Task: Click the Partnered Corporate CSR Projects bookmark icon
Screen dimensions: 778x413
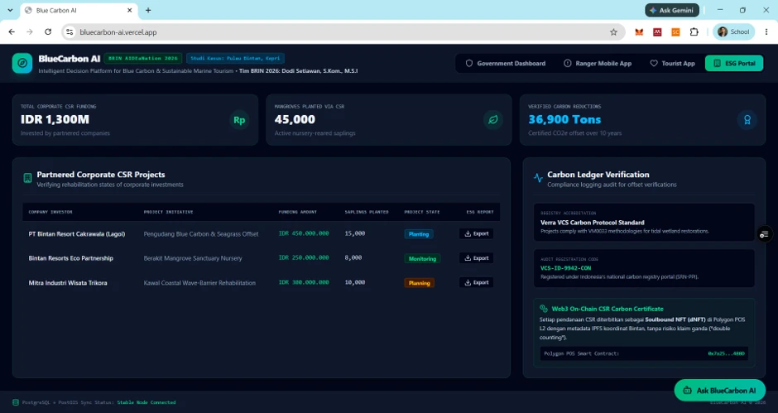Action: click(28, 178)
